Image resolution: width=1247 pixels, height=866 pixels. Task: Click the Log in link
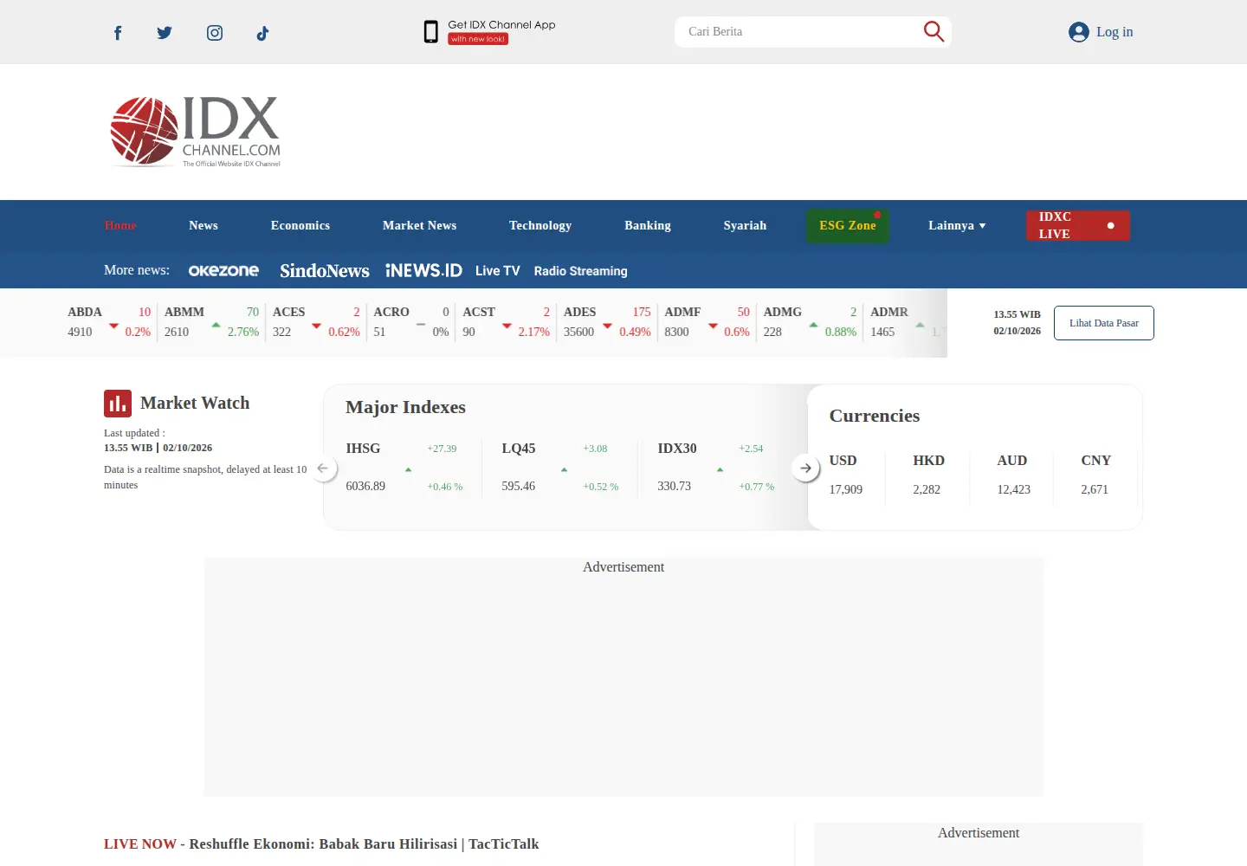tap(1115, 32)
